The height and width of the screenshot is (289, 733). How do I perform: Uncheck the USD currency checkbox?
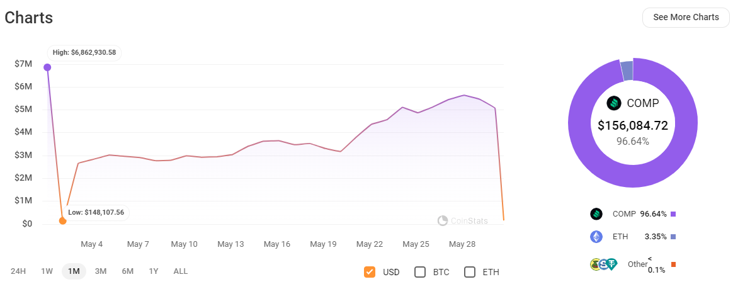coord(370,272)
